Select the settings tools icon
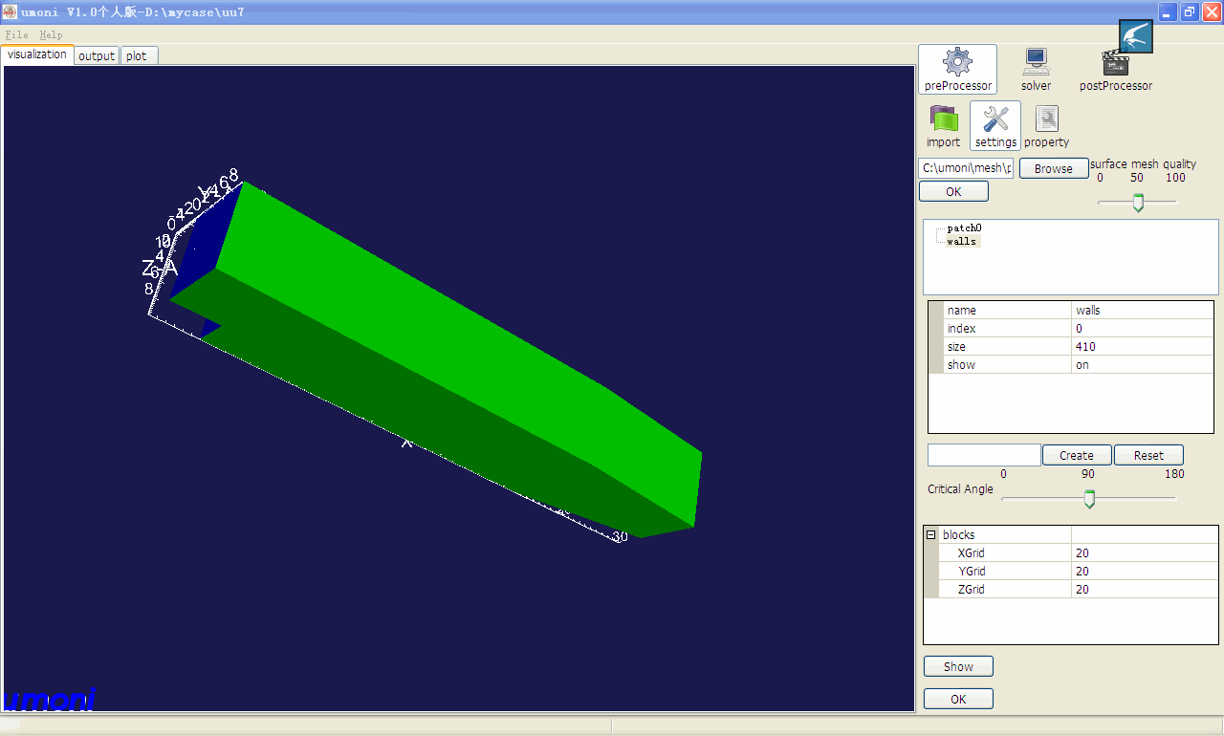The height and width of the screenshot is (736, 1224). coord(995,119)
